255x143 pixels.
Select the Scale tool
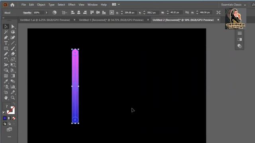[13, 59]
